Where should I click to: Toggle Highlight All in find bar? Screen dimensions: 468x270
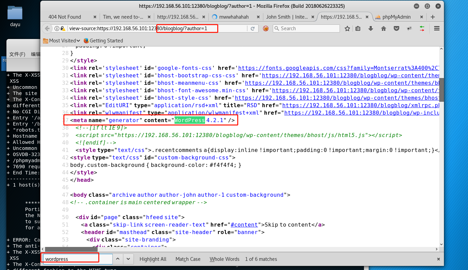(153, 259)
